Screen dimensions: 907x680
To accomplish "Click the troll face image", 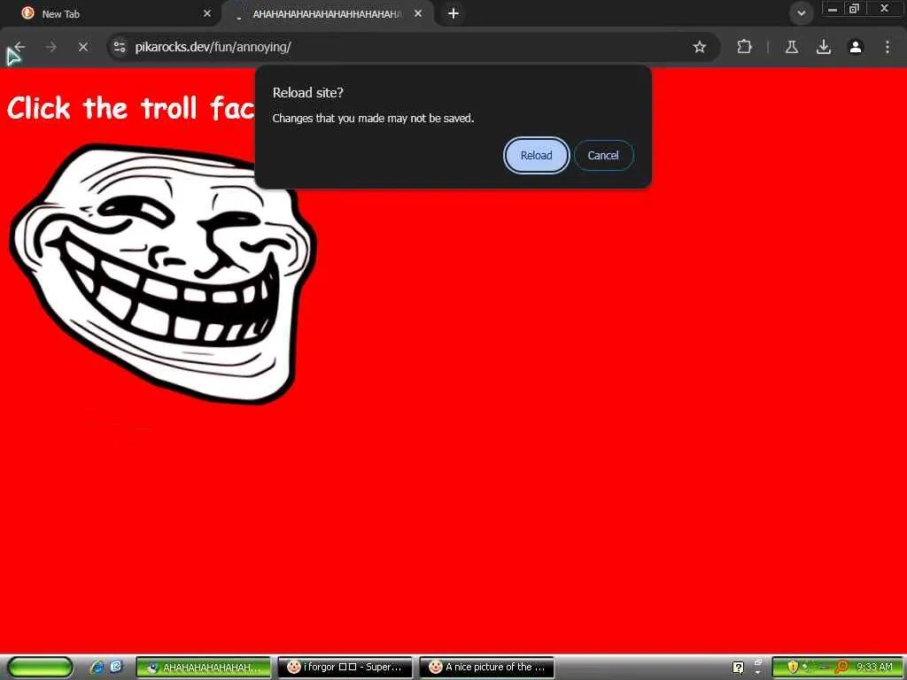I will [163, 273].
